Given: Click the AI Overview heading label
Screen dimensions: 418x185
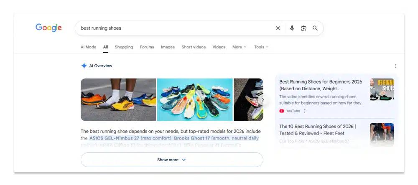Looking at the screenshot, I should click(100, 66).
